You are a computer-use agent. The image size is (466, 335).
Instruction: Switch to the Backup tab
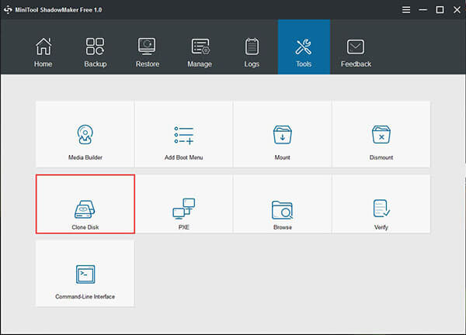[x=95, y=52]
